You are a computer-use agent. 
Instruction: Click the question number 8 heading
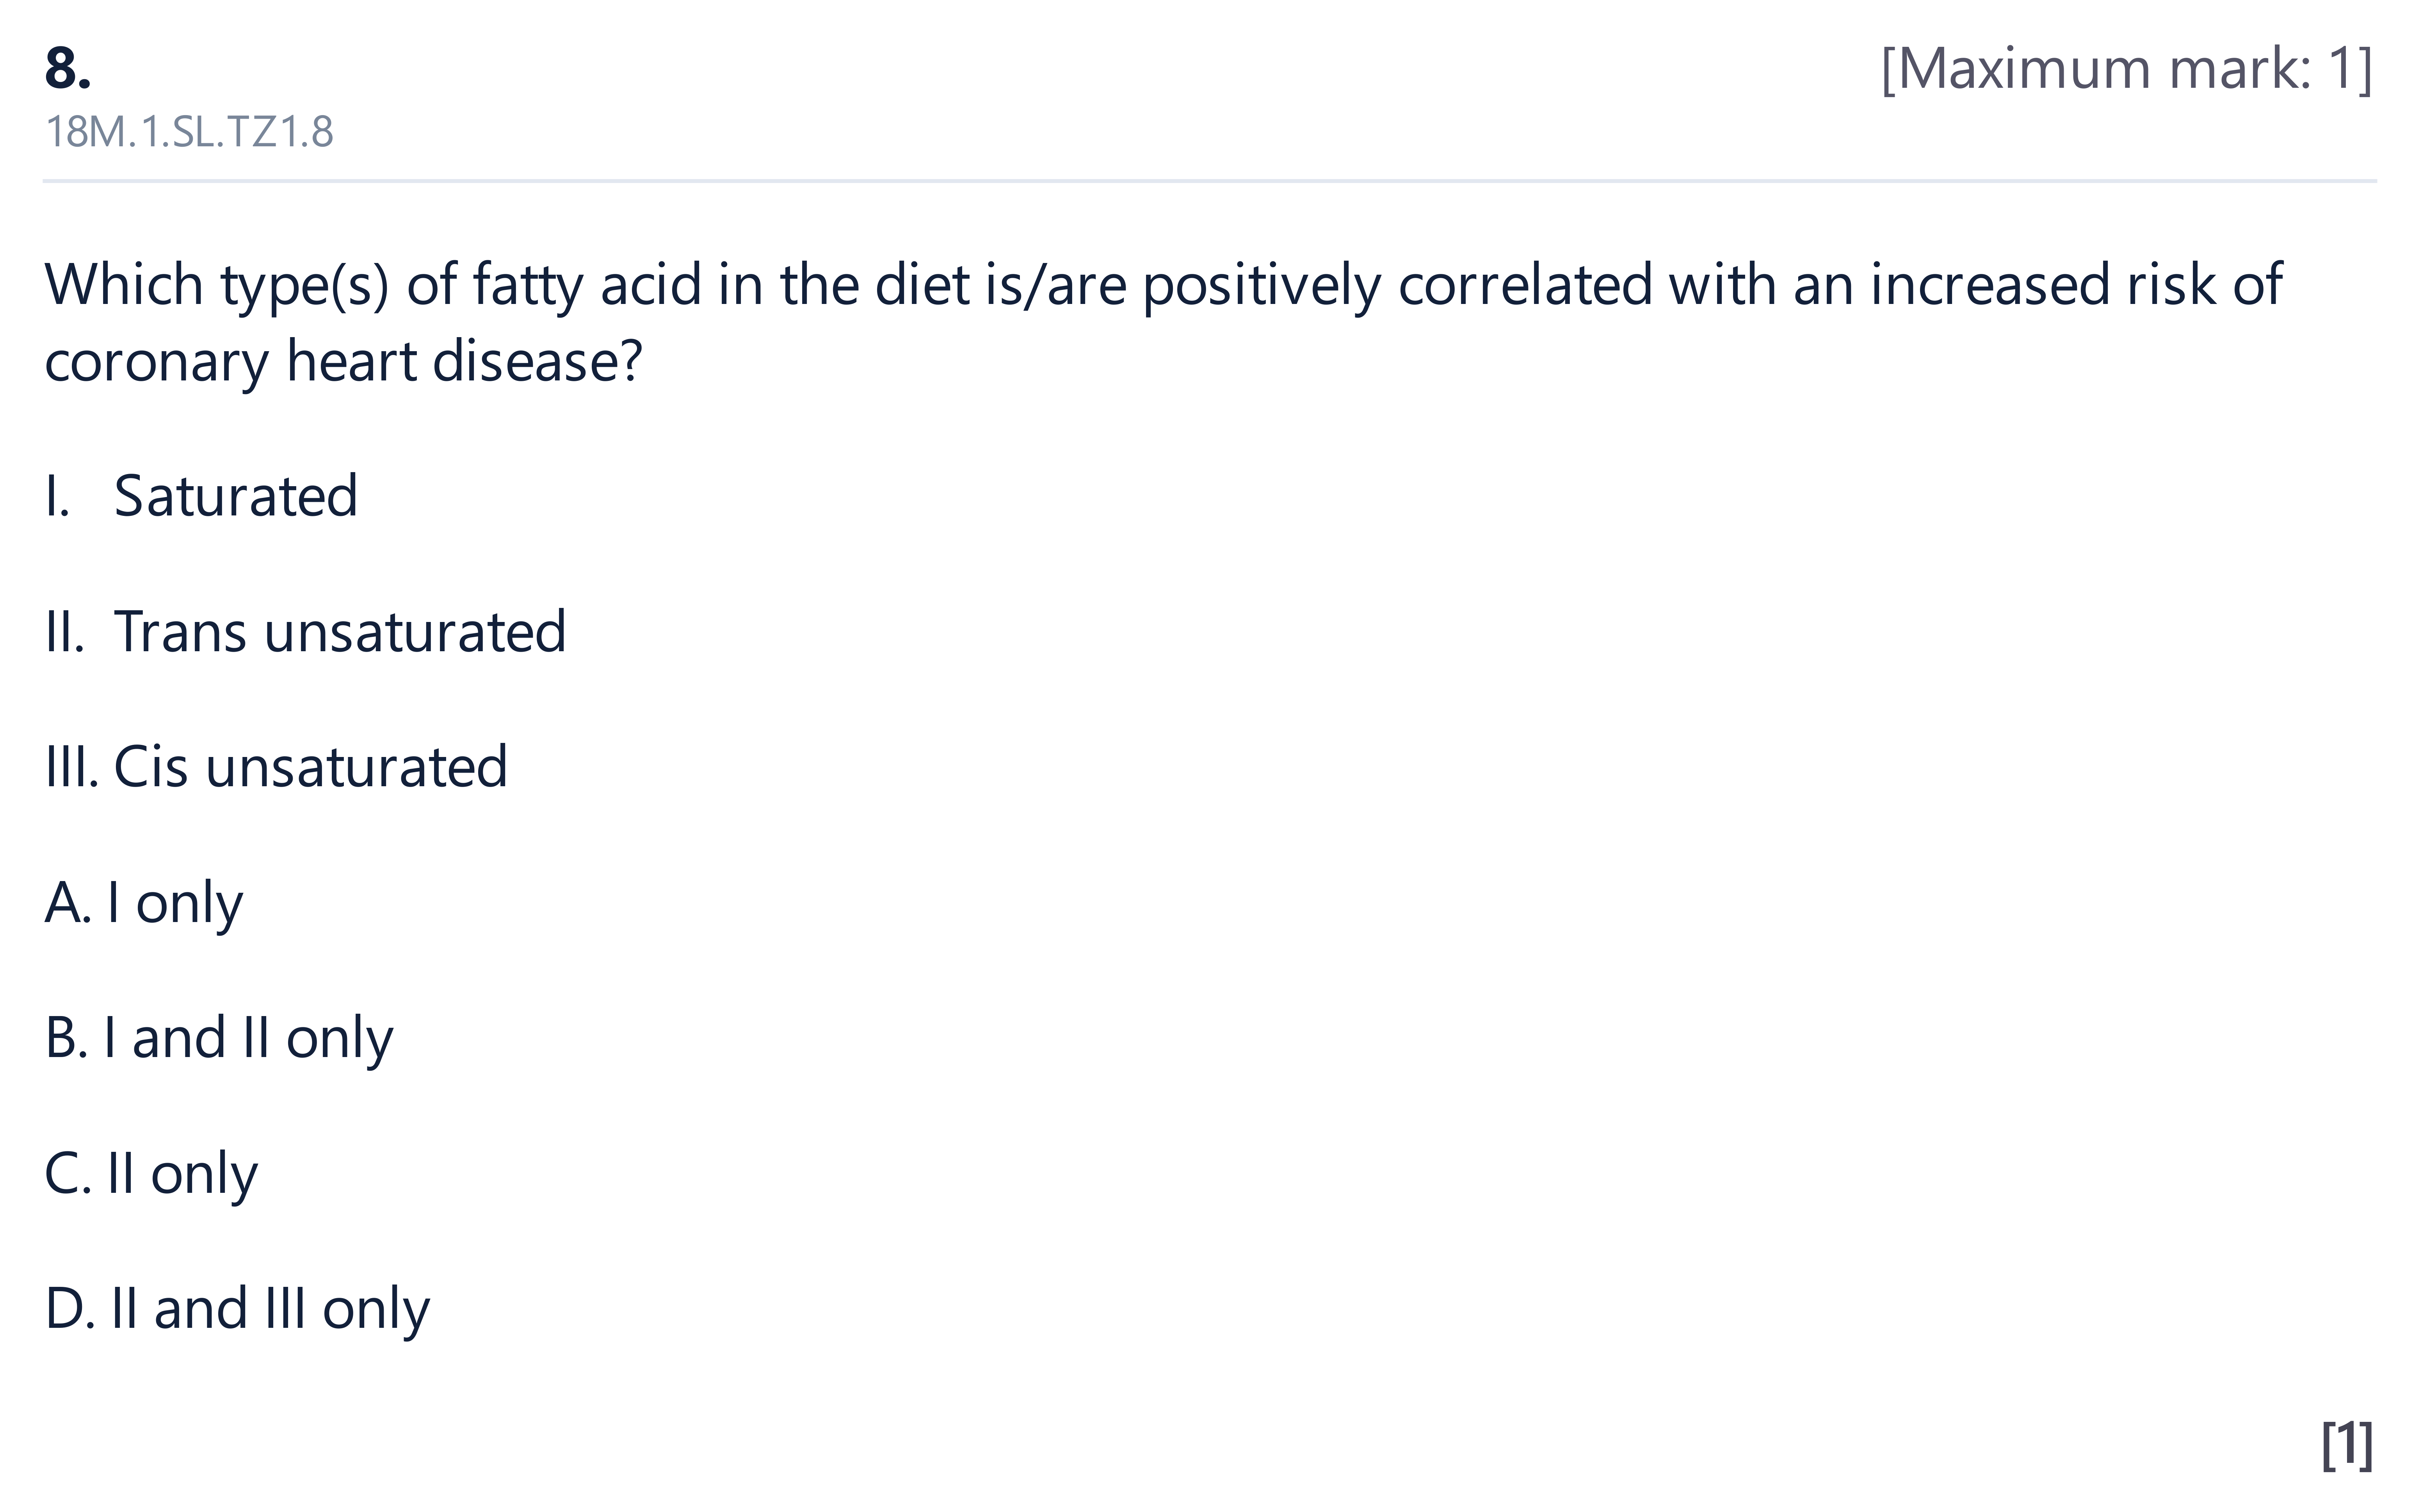(68, 69)
